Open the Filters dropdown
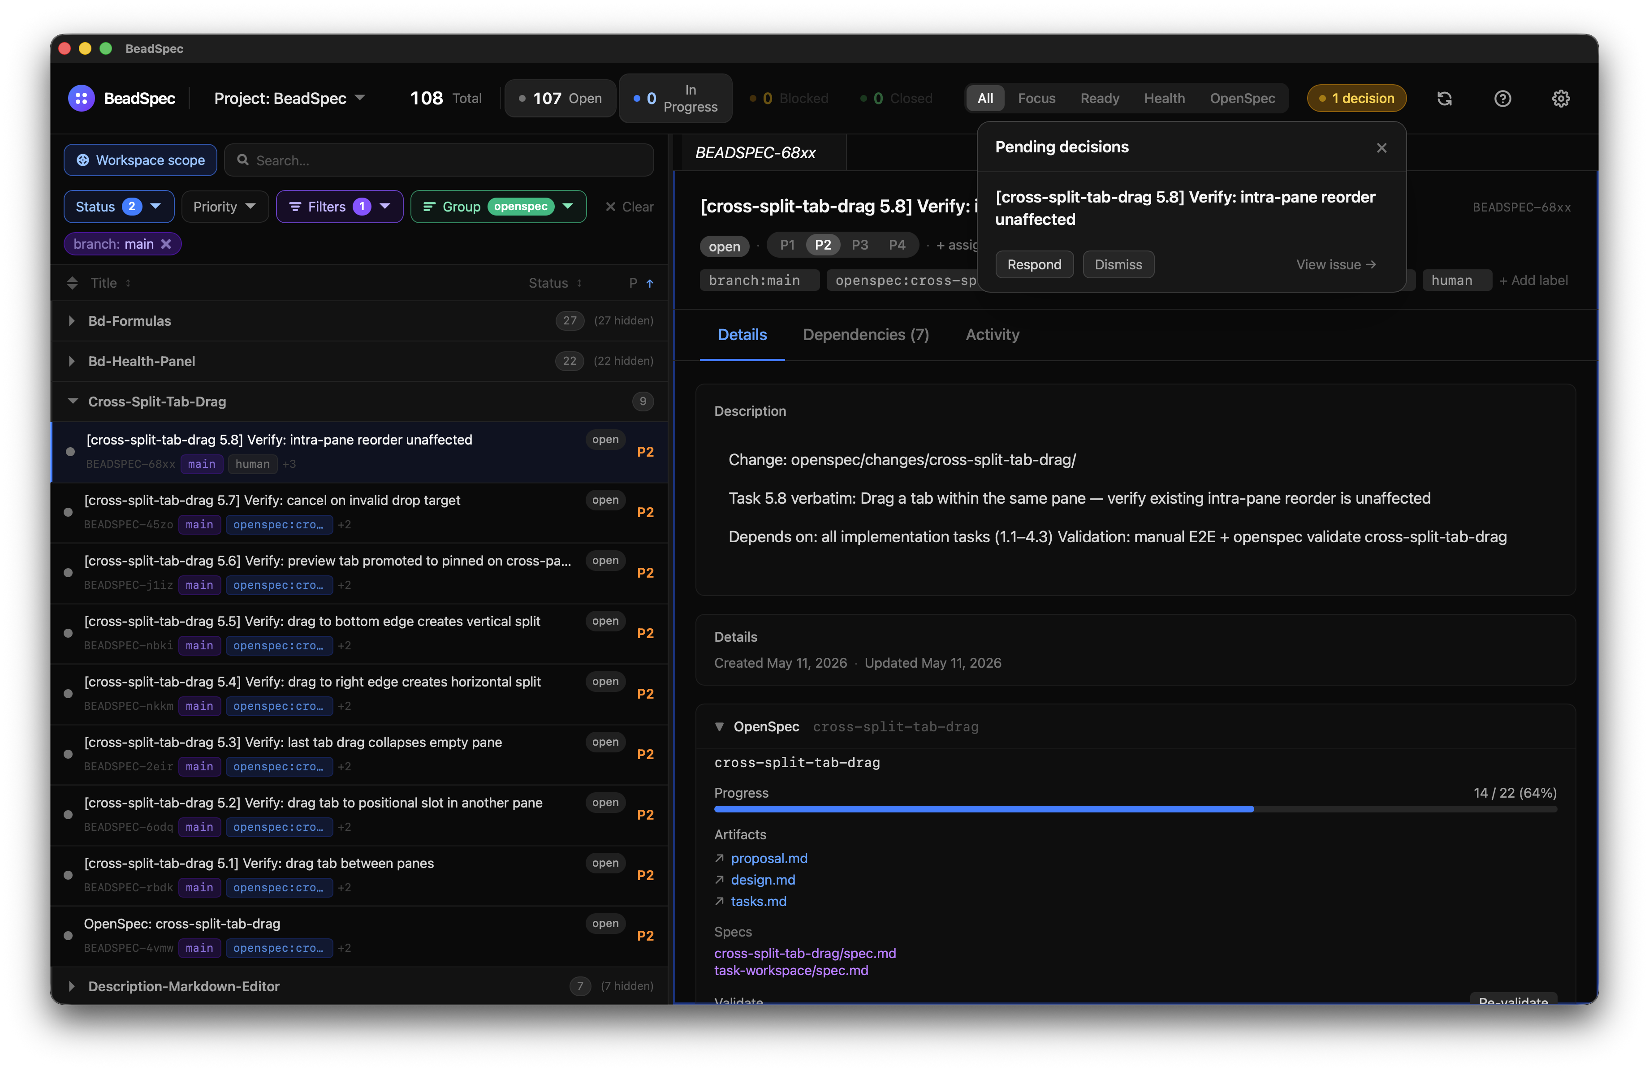This screenshot has height=1071, width=1649. (340, 207)
